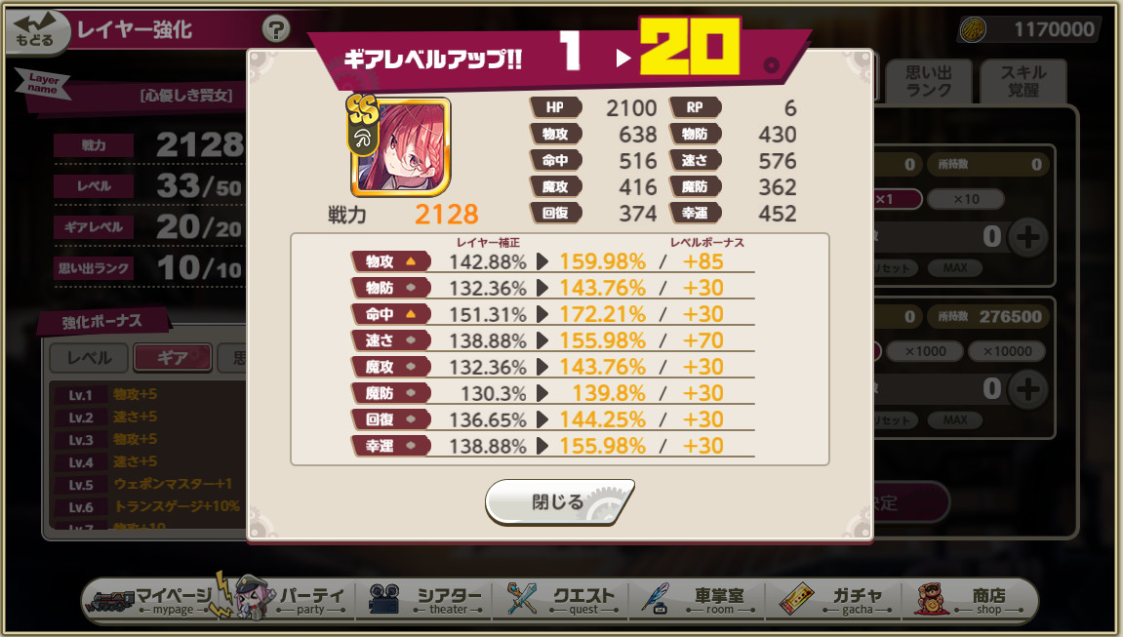Select the ×10000 quantity multiplier
Screen dimensions: 1123x637
click(x=1007, y=351)
